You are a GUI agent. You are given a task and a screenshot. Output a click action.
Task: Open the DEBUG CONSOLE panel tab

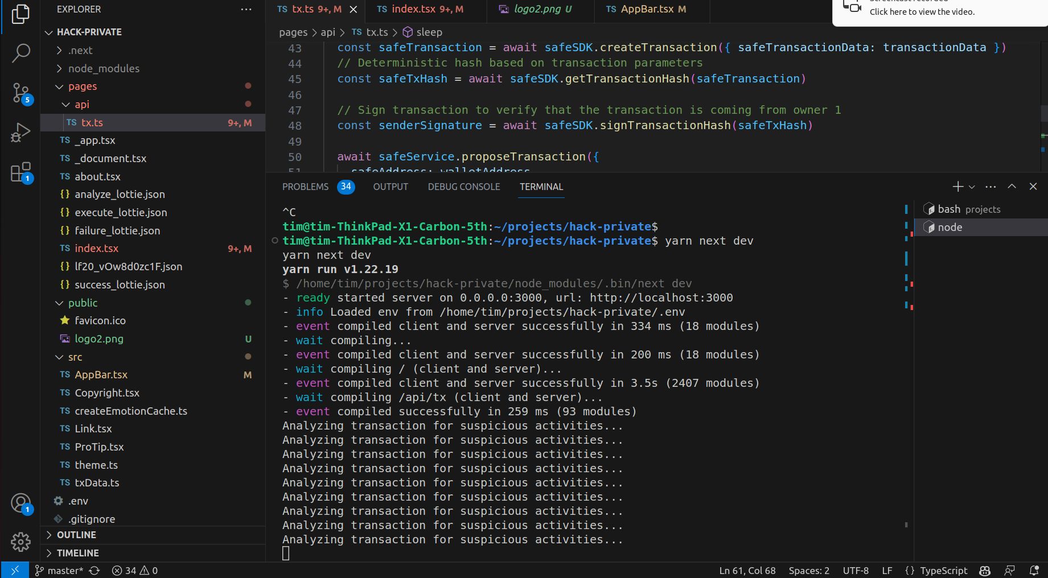coord(464,187)
